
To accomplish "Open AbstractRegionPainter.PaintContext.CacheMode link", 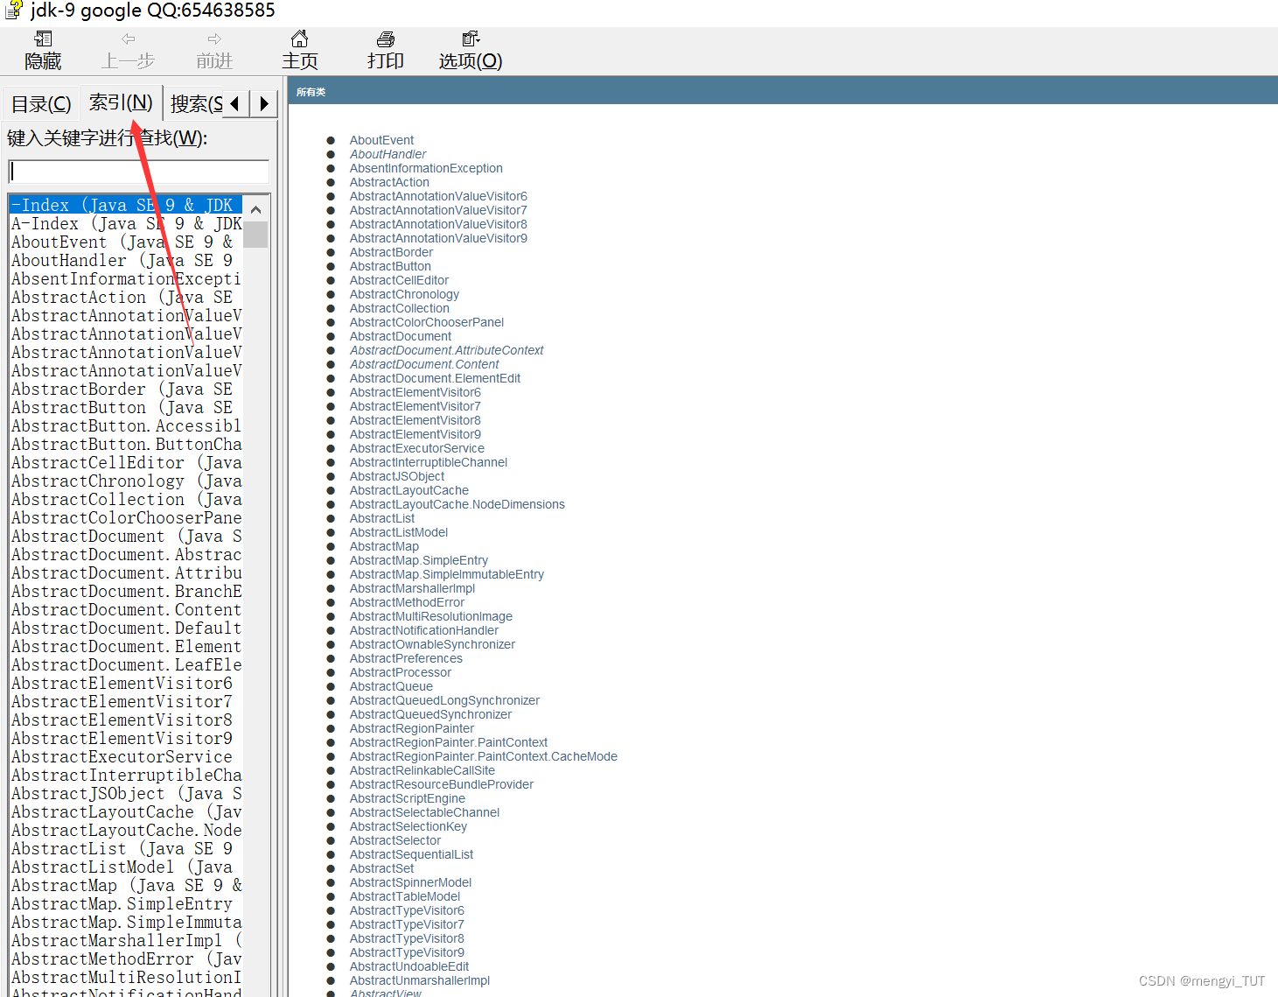I will point(484,756).
